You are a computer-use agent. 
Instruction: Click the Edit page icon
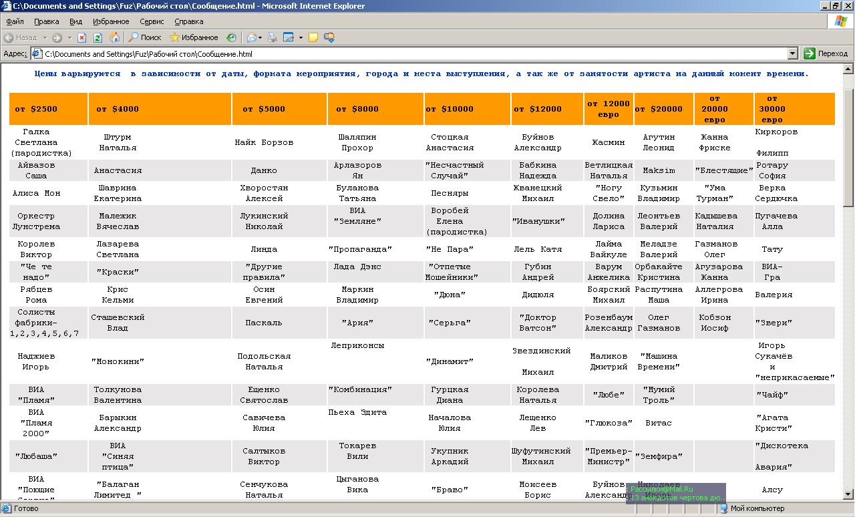(289, 37)
